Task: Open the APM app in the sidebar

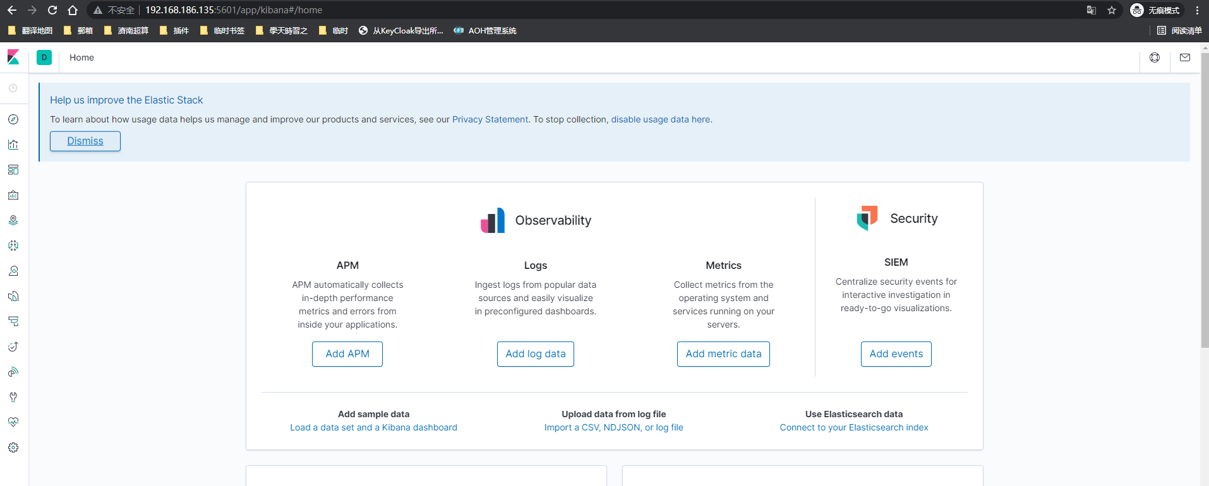Action: point(13,321)
